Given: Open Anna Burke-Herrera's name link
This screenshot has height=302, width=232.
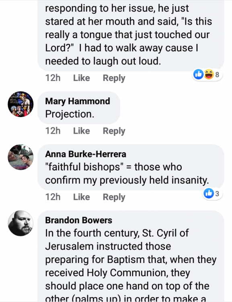Looking at the screenshot, I should (86, 154).
